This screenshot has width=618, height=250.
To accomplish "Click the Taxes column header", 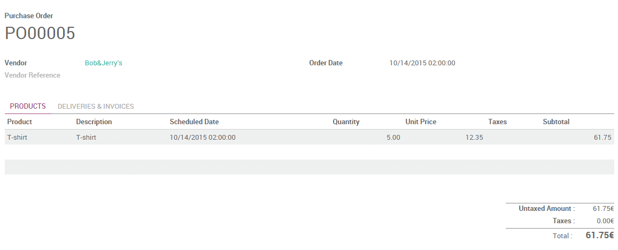I will [x=497, y=122].
